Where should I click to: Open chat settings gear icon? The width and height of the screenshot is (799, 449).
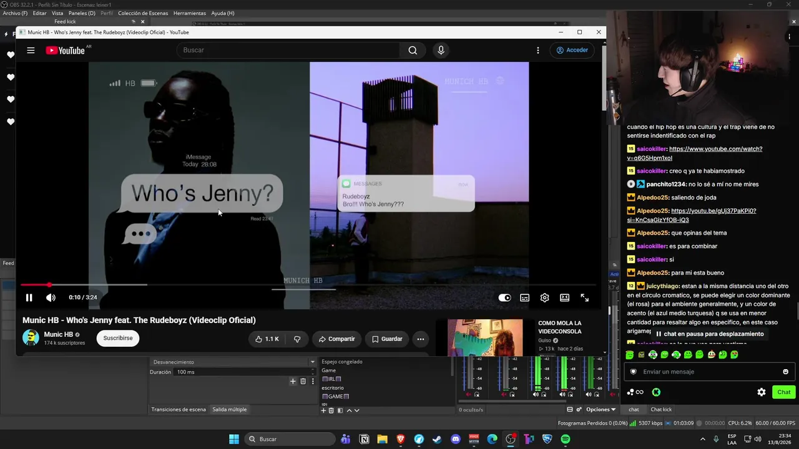point(762,392)
